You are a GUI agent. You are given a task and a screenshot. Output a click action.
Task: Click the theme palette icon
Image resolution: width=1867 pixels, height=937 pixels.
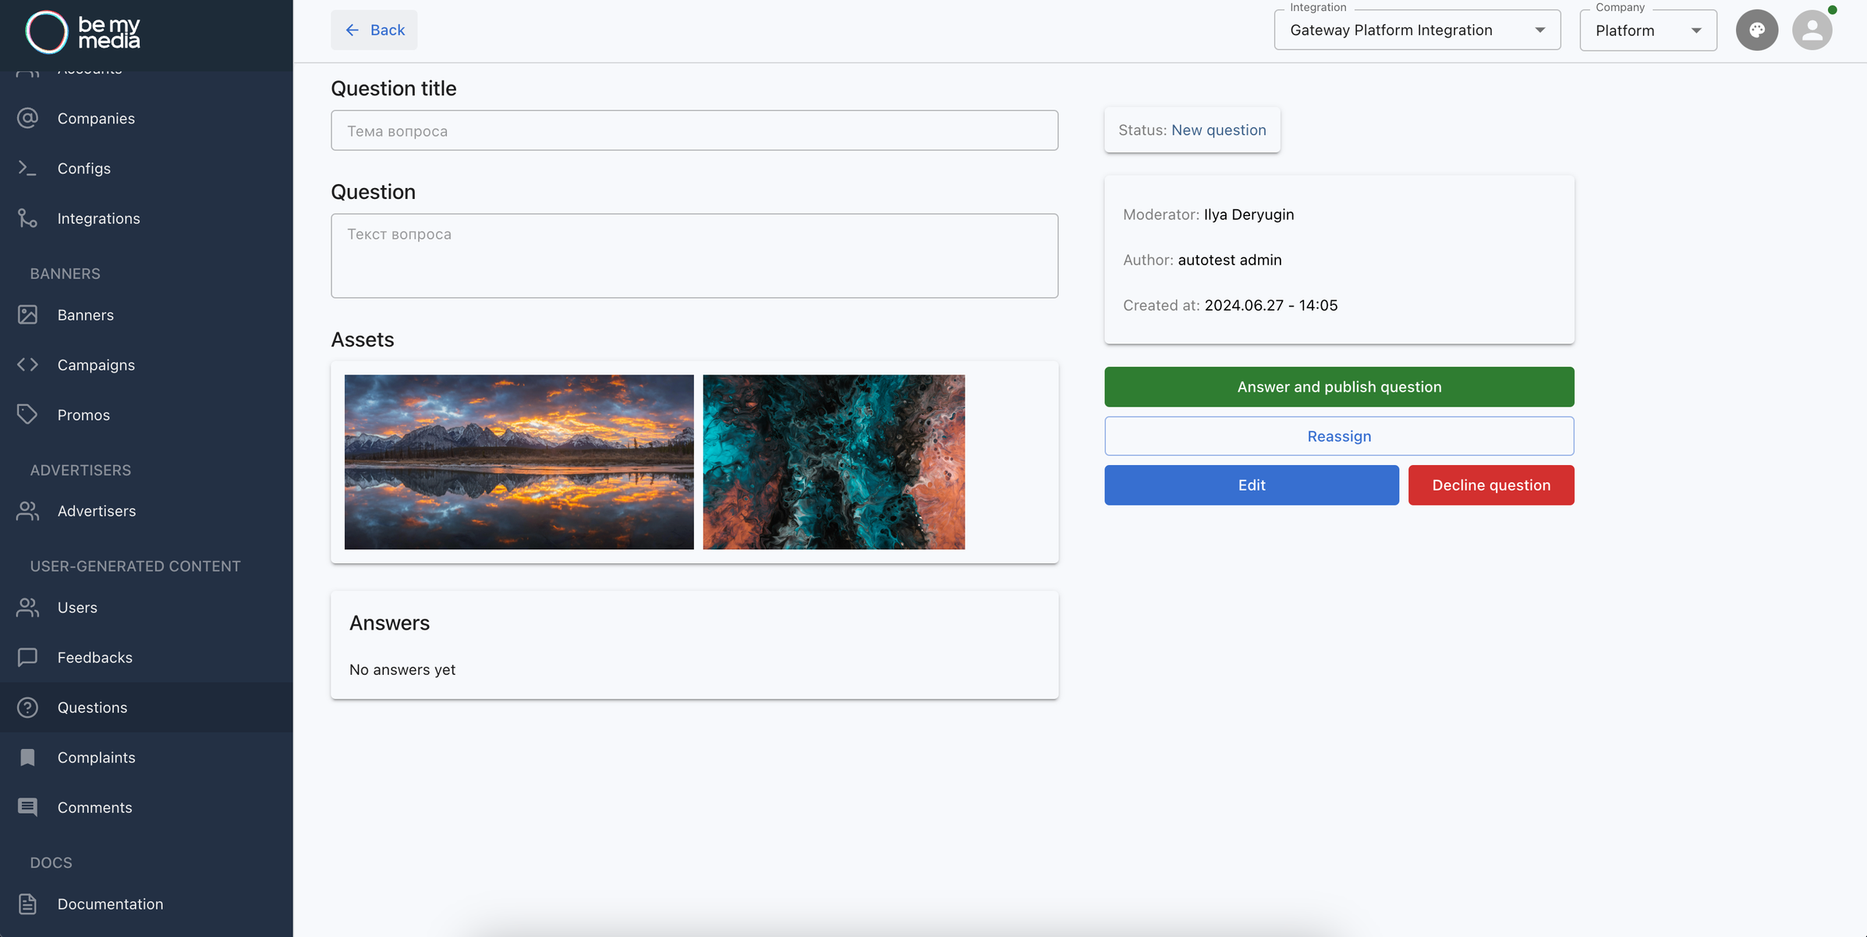click(x=1756, y=30)
